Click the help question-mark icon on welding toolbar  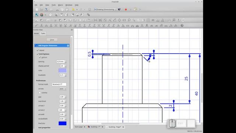click(x=182, y=25)
